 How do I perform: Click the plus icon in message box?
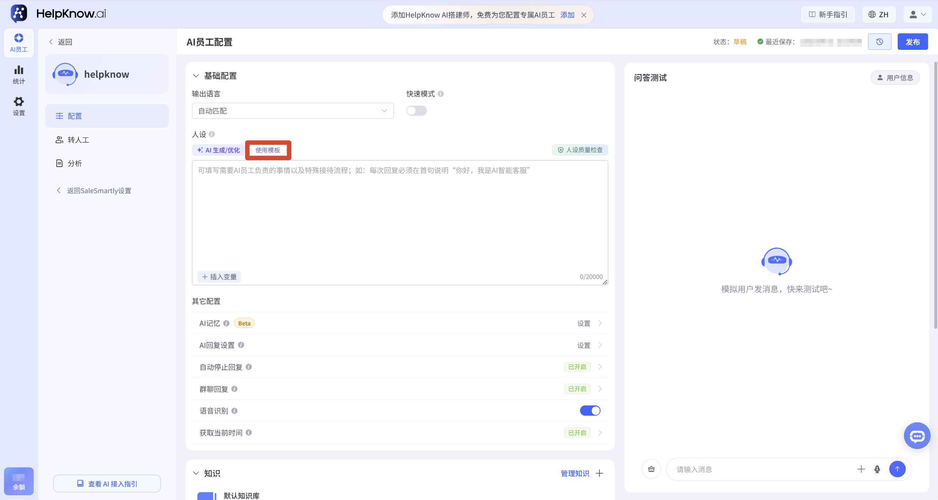coord(861,469)
